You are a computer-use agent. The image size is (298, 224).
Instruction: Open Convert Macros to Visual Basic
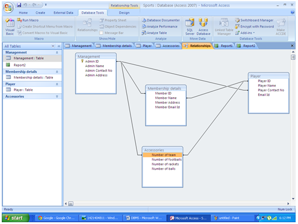[x=42, y=33]
